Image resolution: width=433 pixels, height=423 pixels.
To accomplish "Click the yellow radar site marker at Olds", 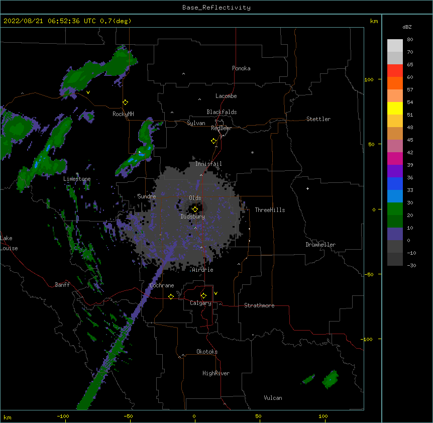I will pyautogui.click(x=195, y=209).
